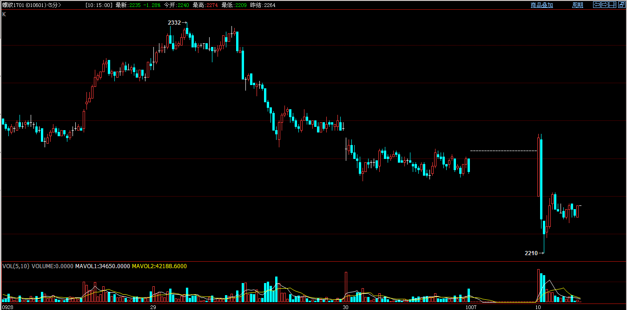627x310 pixels.
Task: Click the 30 date label on axis
Action: (345, 307)
